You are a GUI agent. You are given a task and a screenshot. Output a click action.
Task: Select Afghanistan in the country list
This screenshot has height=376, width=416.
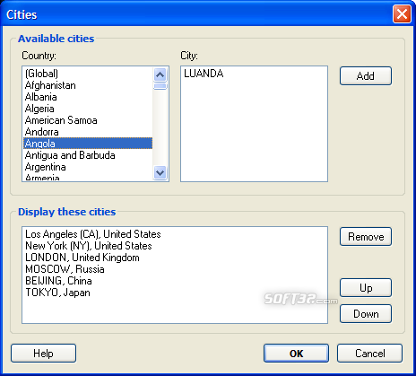coord(88,85)
